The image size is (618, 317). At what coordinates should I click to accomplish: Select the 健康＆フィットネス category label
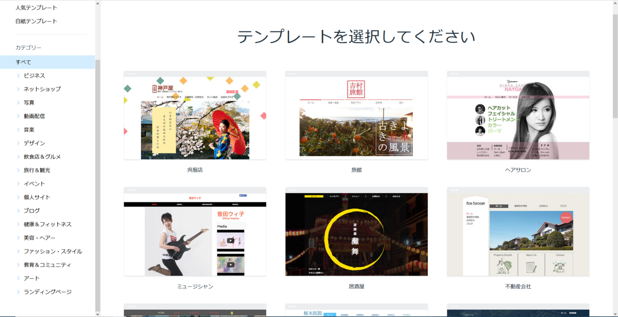pyautogui.click(x=47, y=224)
